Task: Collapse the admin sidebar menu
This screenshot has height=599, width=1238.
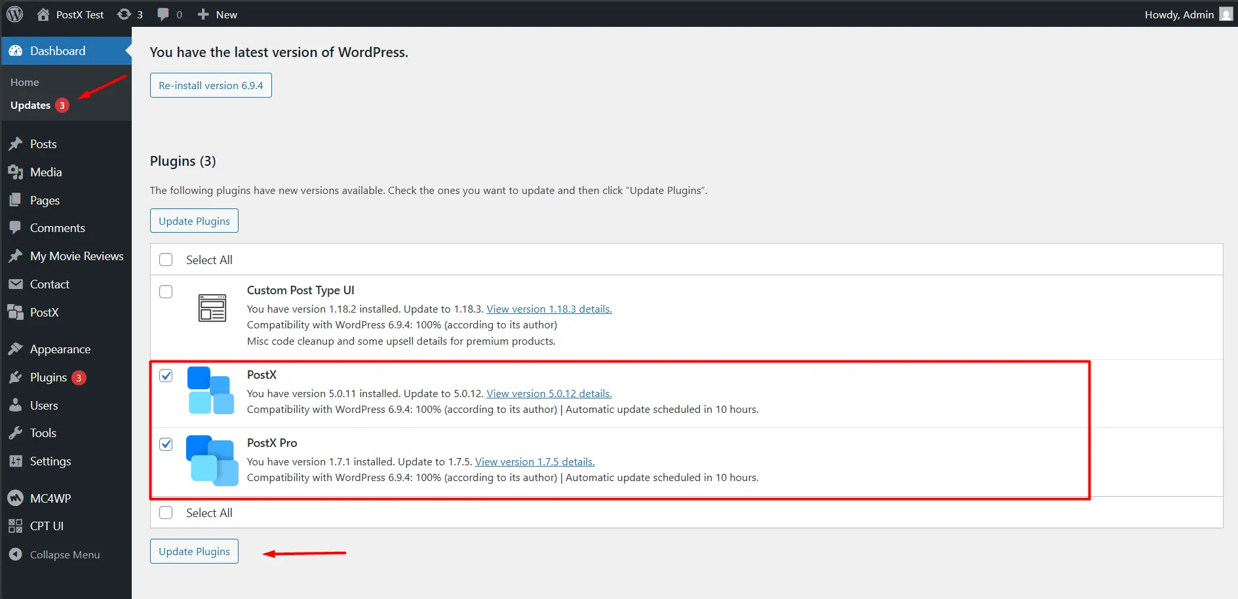Action: 64,554
